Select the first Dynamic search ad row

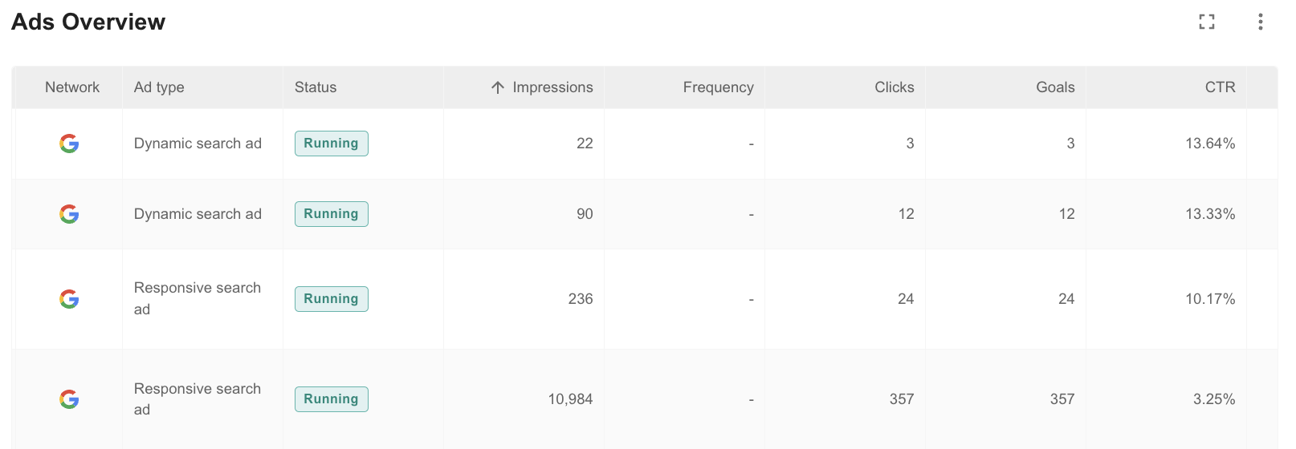645,144
